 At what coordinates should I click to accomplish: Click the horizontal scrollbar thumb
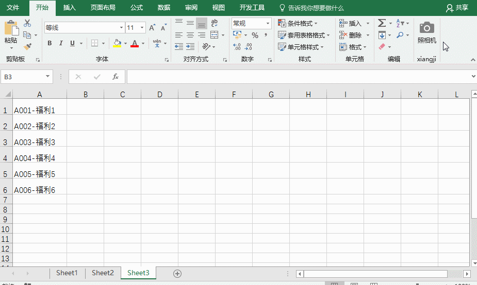coord(375,274)
